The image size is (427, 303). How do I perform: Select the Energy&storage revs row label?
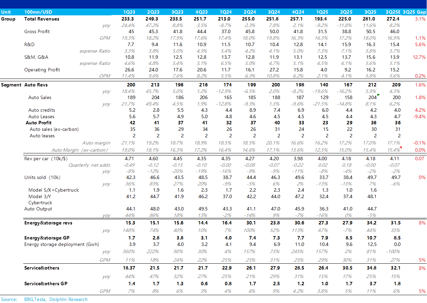48,223
